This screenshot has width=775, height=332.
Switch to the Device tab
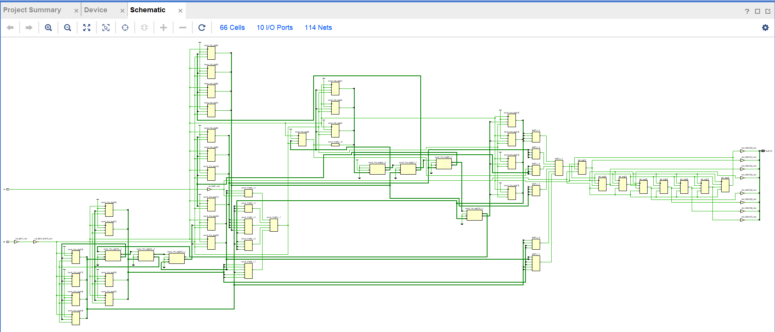[96, 10]
